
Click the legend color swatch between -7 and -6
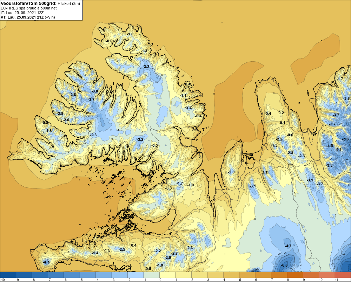click(x=56, y=275)
